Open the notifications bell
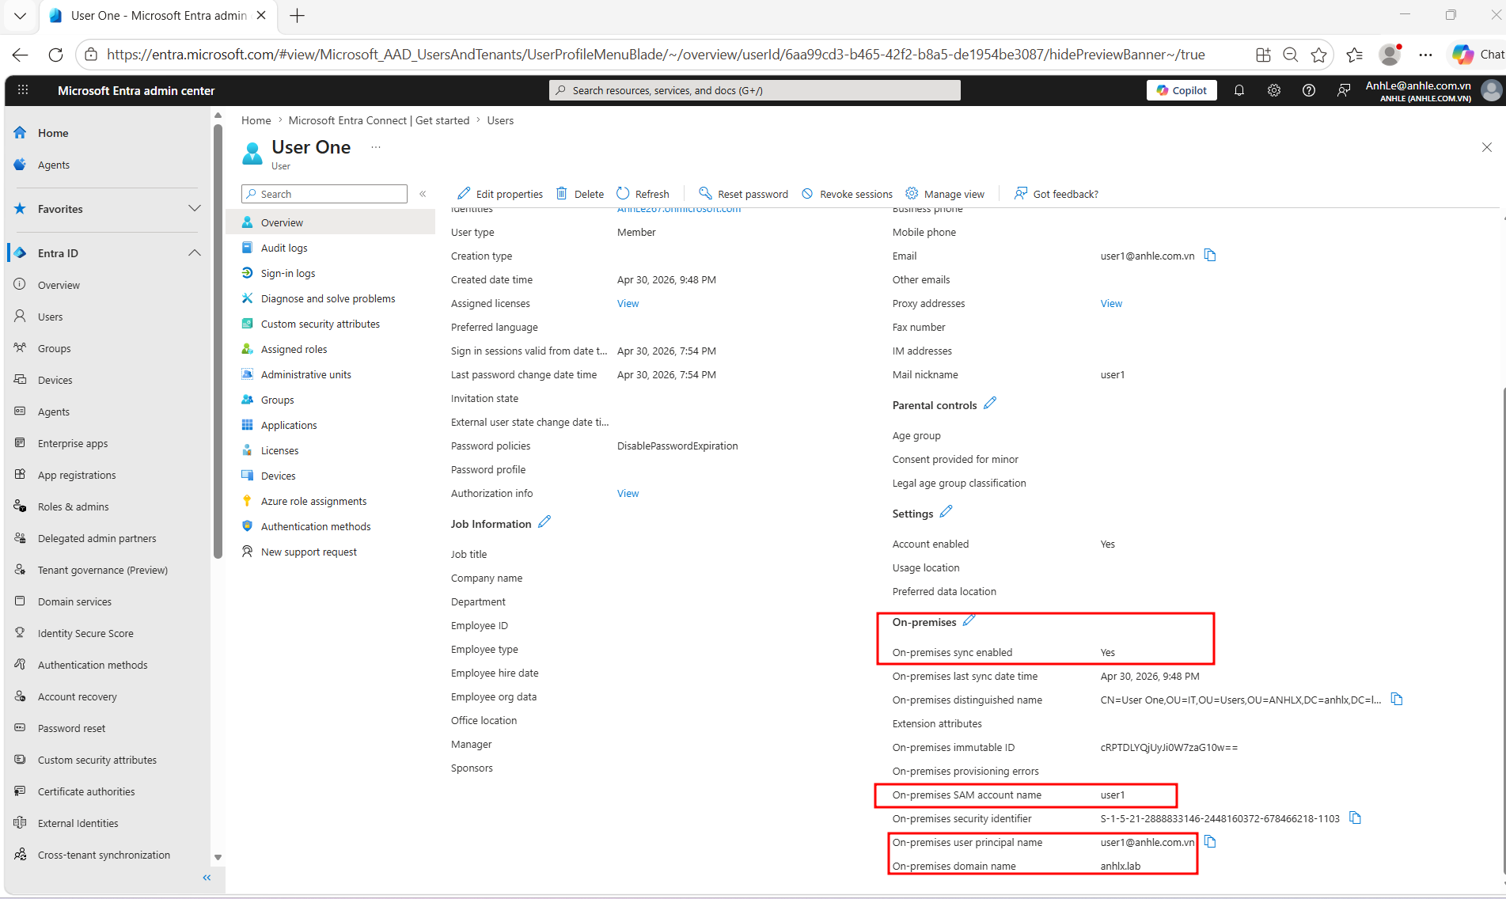The width and height of the screenshot is (1506, 899). click(1239, 90)
